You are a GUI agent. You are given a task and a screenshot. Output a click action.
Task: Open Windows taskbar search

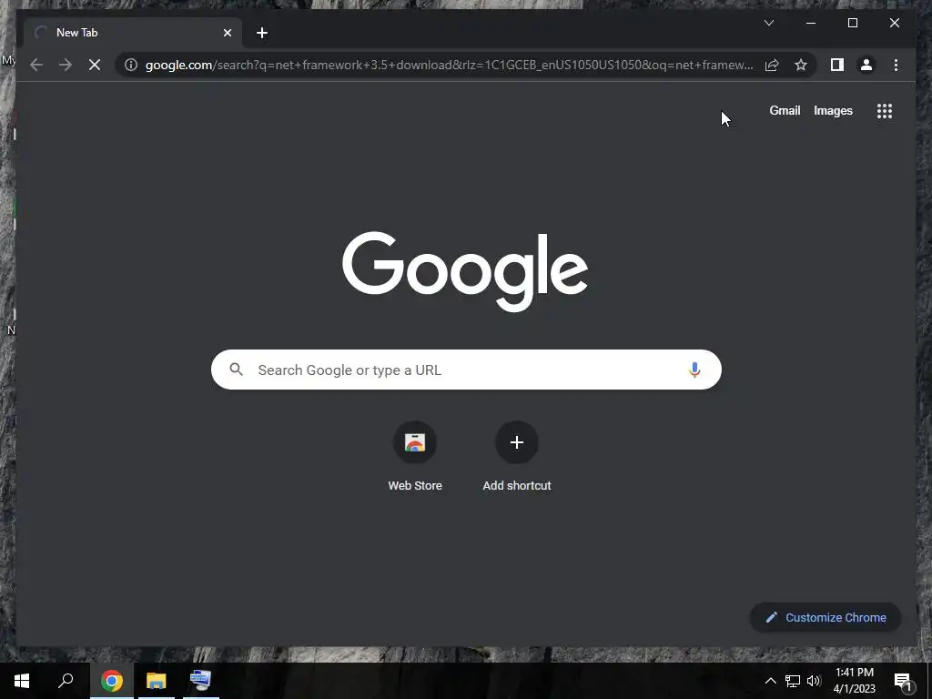click(x=66, y=681)
